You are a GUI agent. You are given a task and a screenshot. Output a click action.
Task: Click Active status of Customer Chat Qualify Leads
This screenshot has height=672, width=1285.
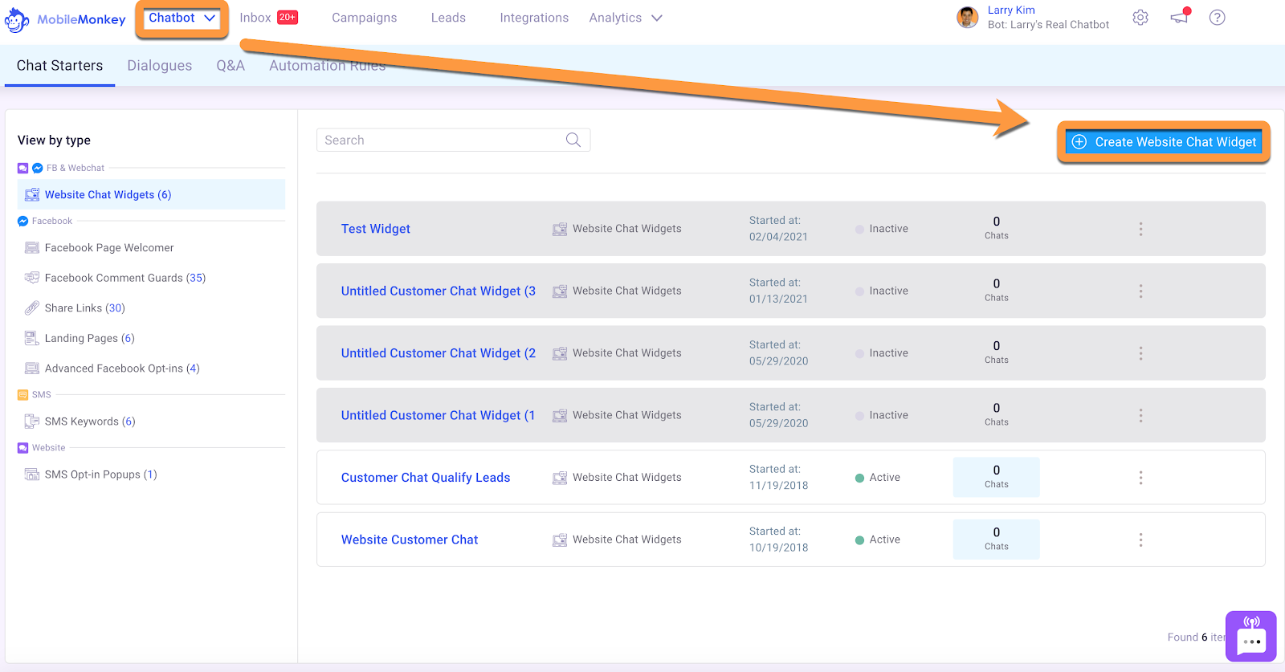pyautogui.click(x=878, y=478)
